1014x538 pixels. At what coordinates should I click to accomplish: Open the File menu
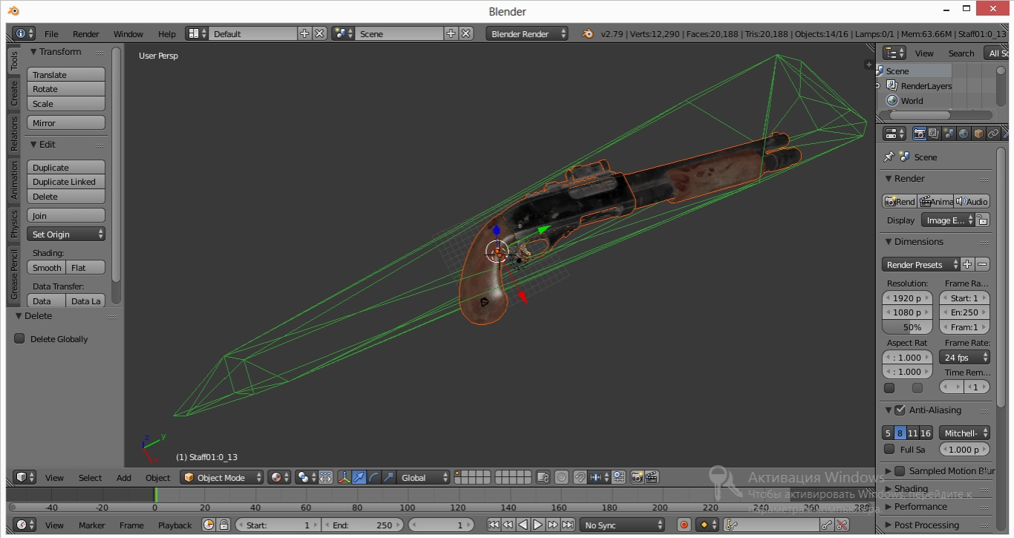click(x=51, y=34)
